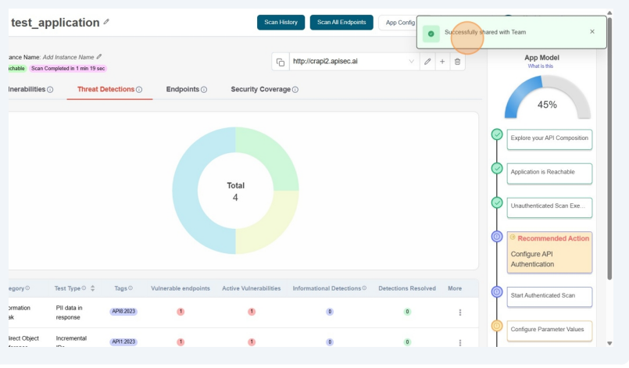Click the Scan All Endpoints button

(x=341, y=22)
